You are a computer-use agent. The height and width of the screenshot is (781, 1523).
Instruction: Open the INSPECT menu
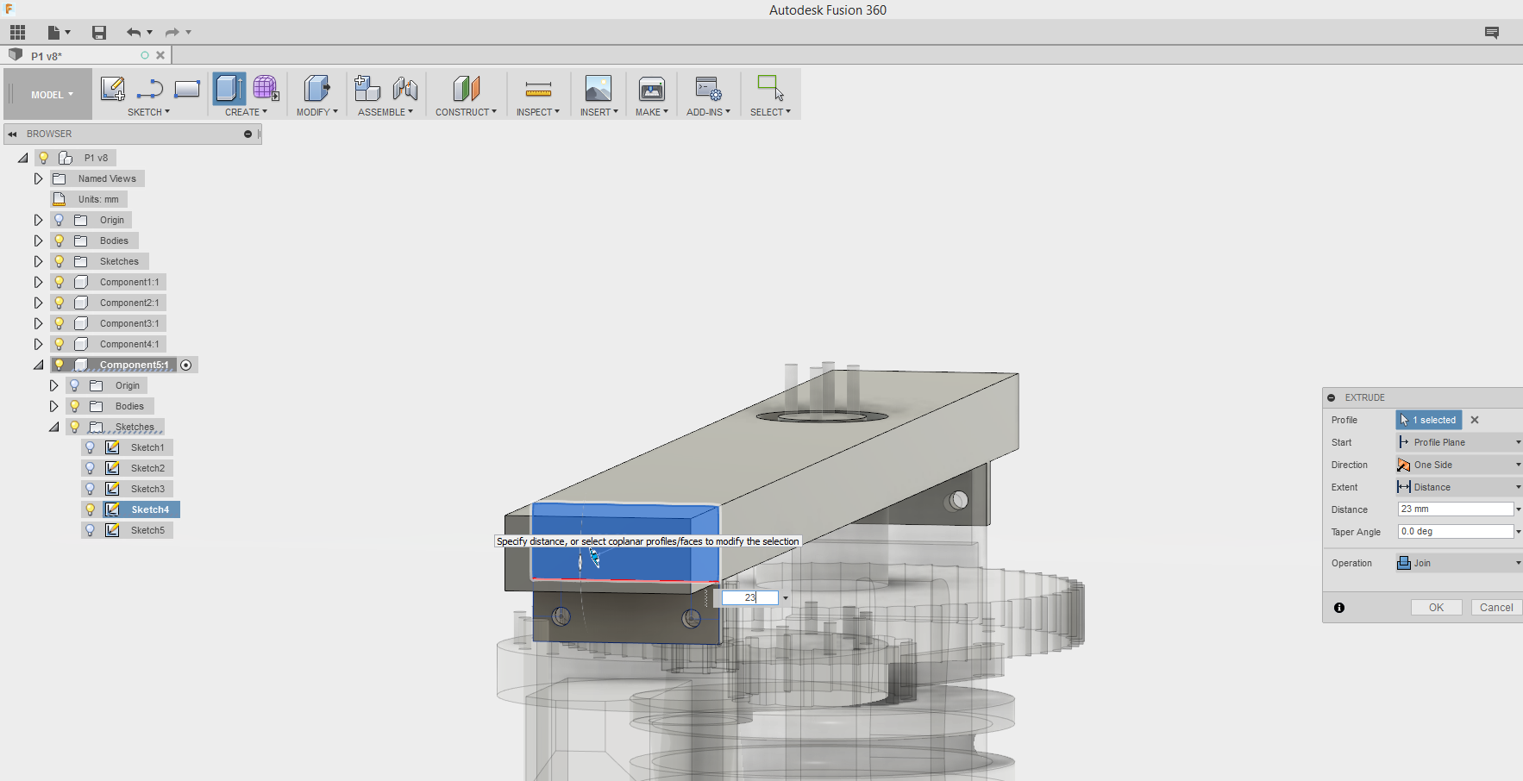538,112
